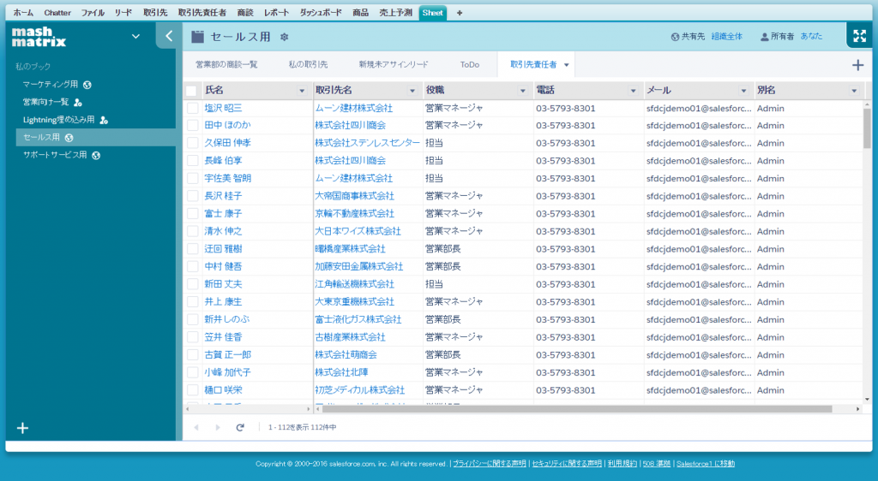The width and height of the screenshot is (878, 481).
Task: Switch to the 新規未アサインリード sheet tab
Action: (x=394, y=65)
